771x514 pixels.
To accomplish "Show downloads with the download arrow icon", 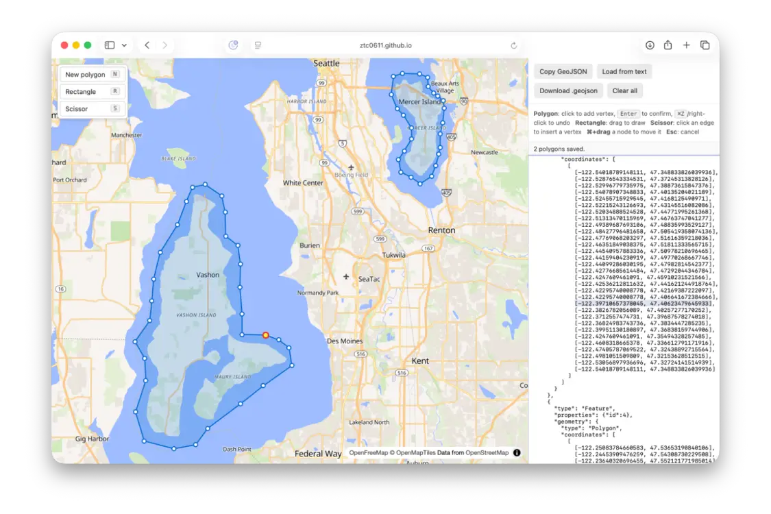I will 650,45.
